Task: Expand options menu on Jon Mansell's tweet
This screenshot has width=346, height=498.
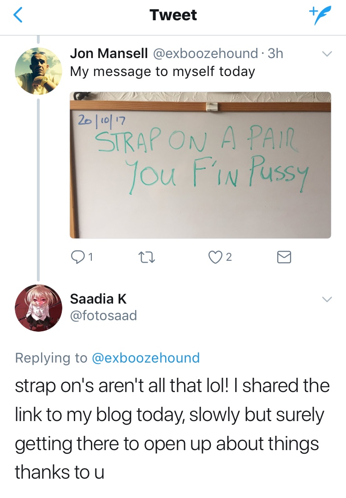Action: point(327,54)
